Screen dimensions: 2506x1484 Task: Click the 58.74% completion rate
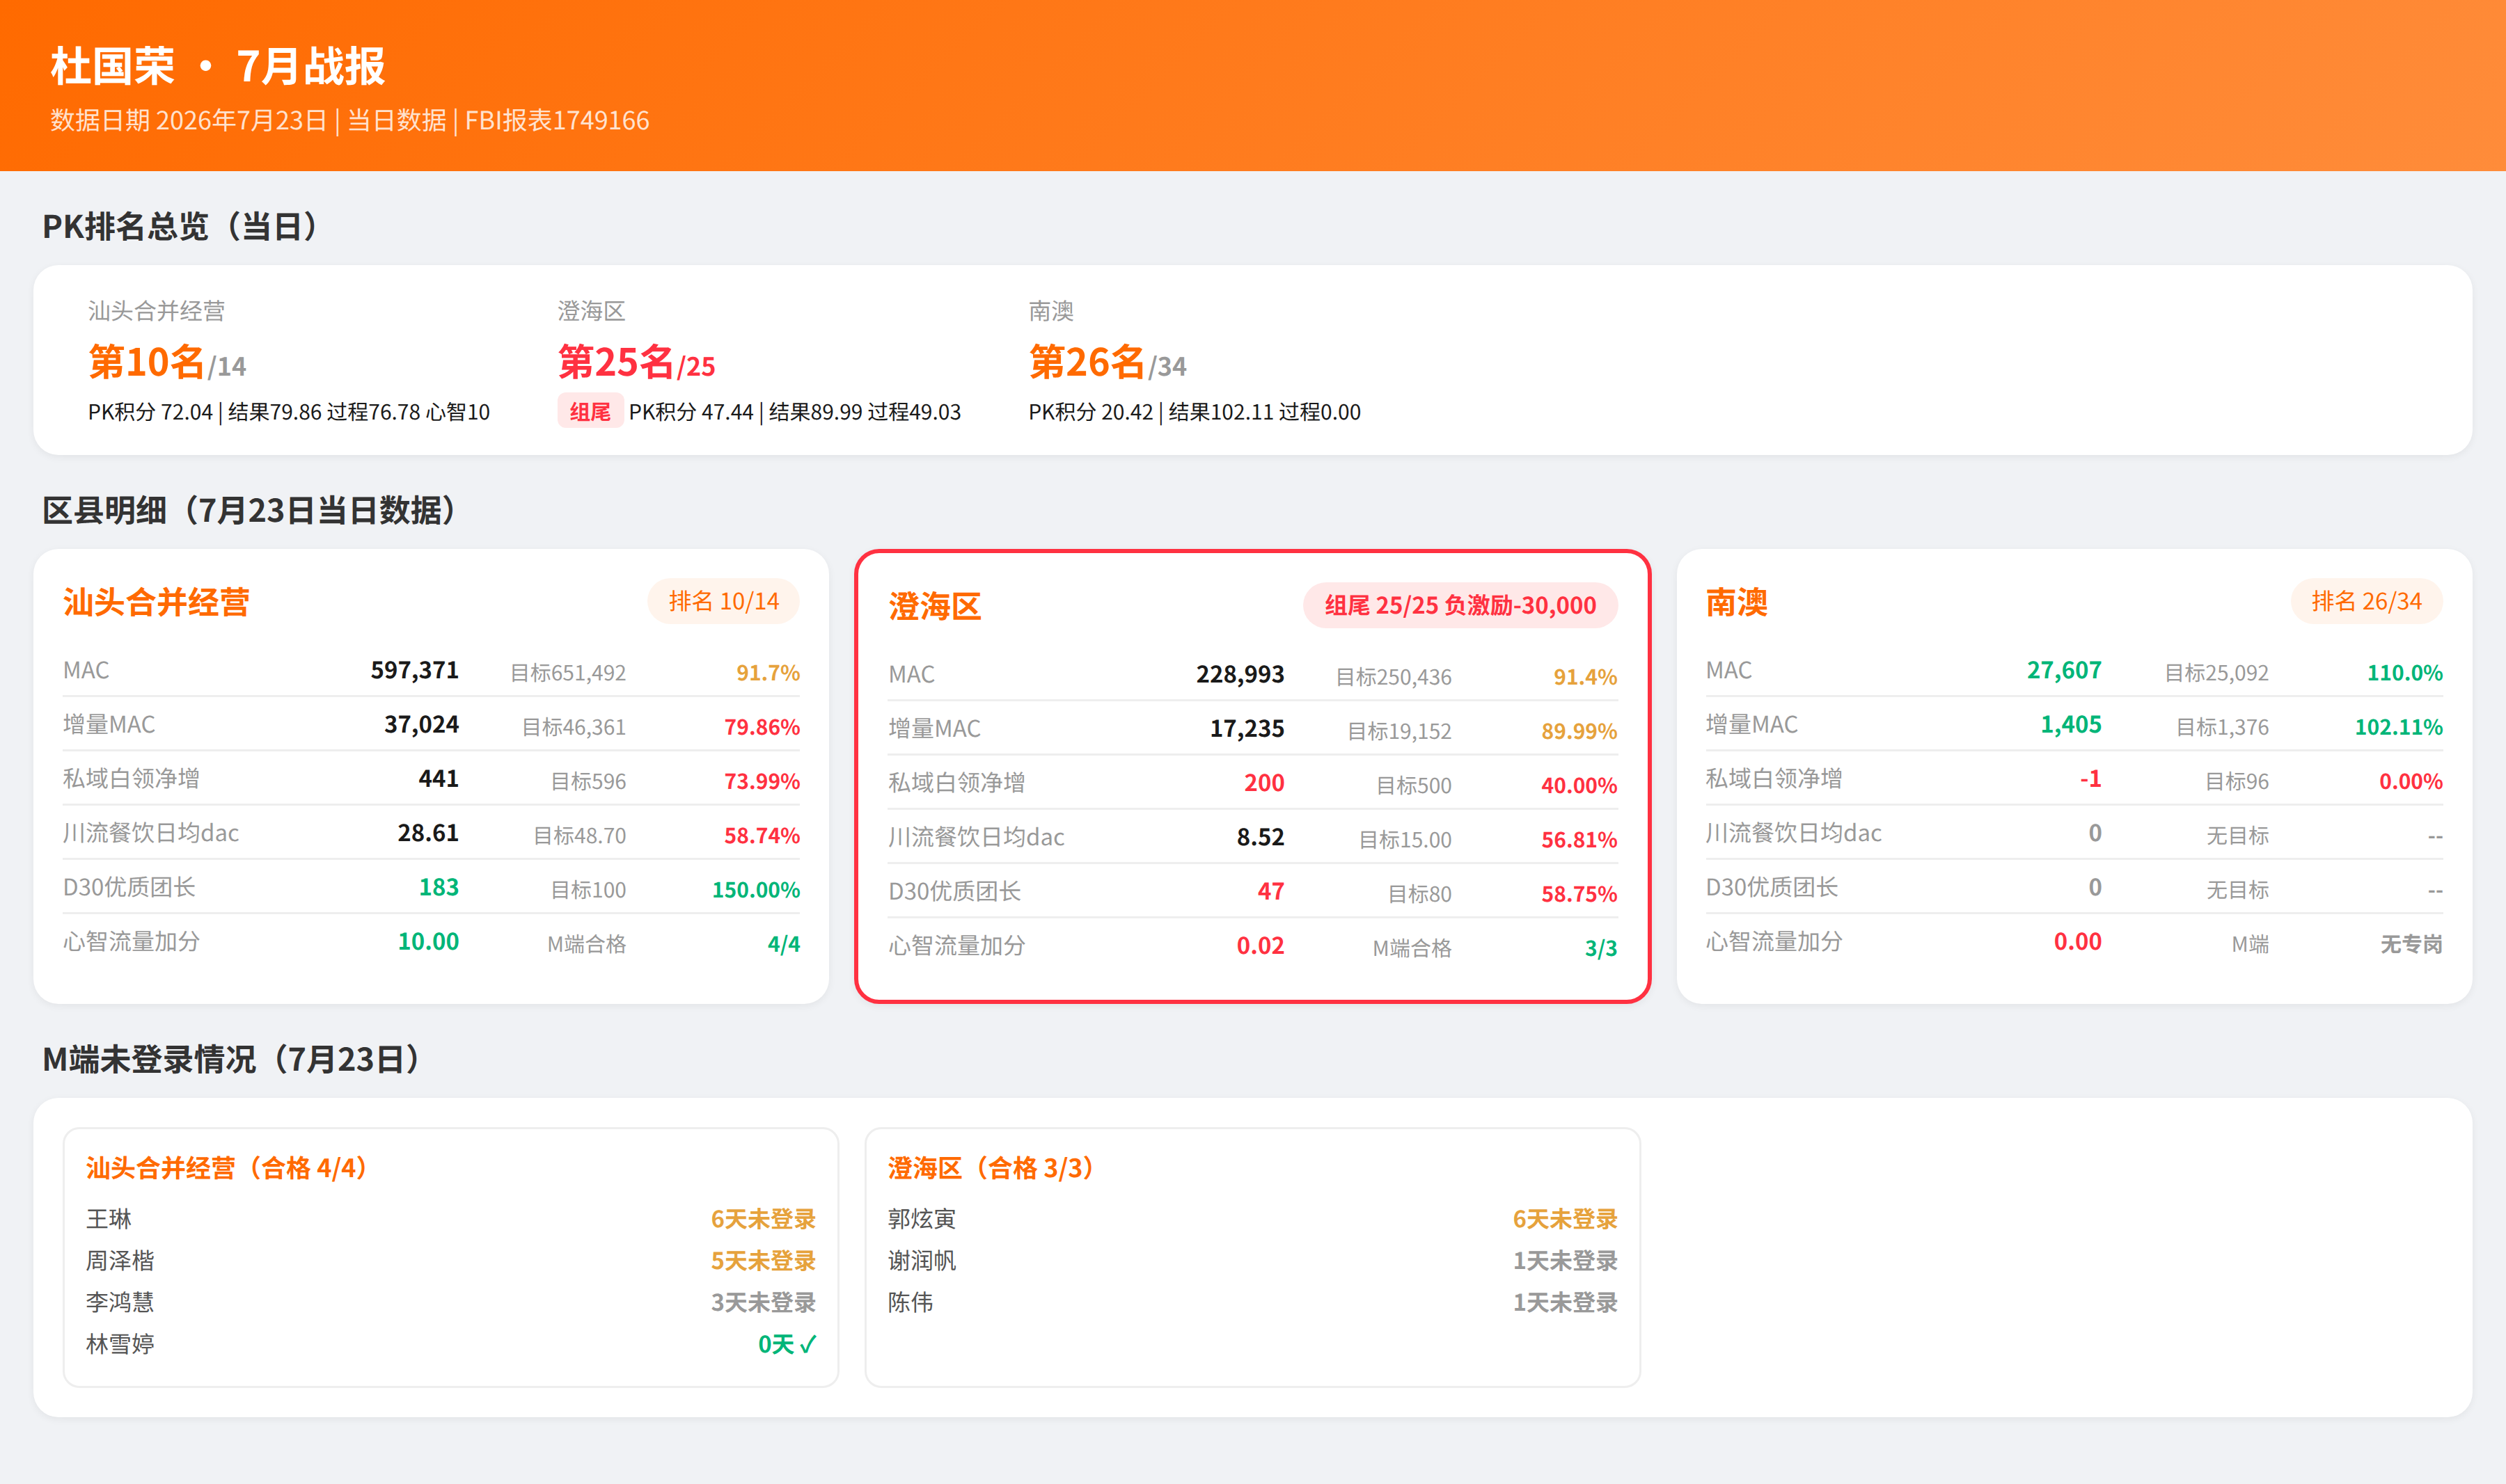pos(762,836)
